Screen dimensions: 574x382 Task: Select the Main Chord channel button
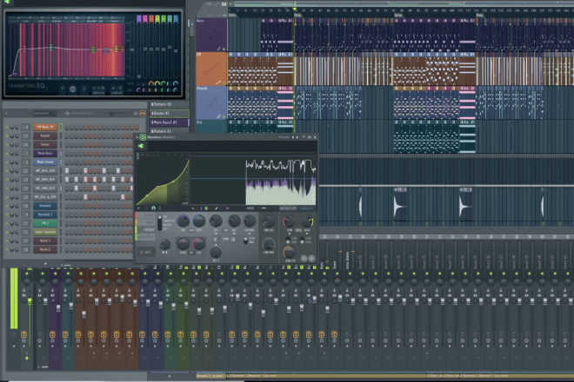tap(45, 162)
